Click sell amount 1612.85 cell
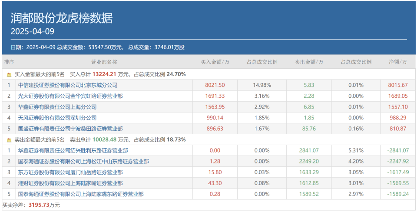The image size is (417, 212). coord(309,183)
